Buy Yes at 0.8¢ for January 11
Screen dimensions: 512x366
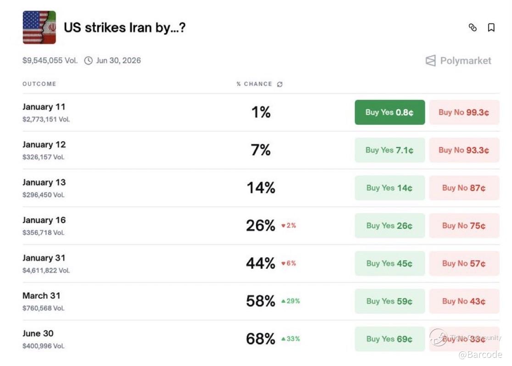pos(390,112)
